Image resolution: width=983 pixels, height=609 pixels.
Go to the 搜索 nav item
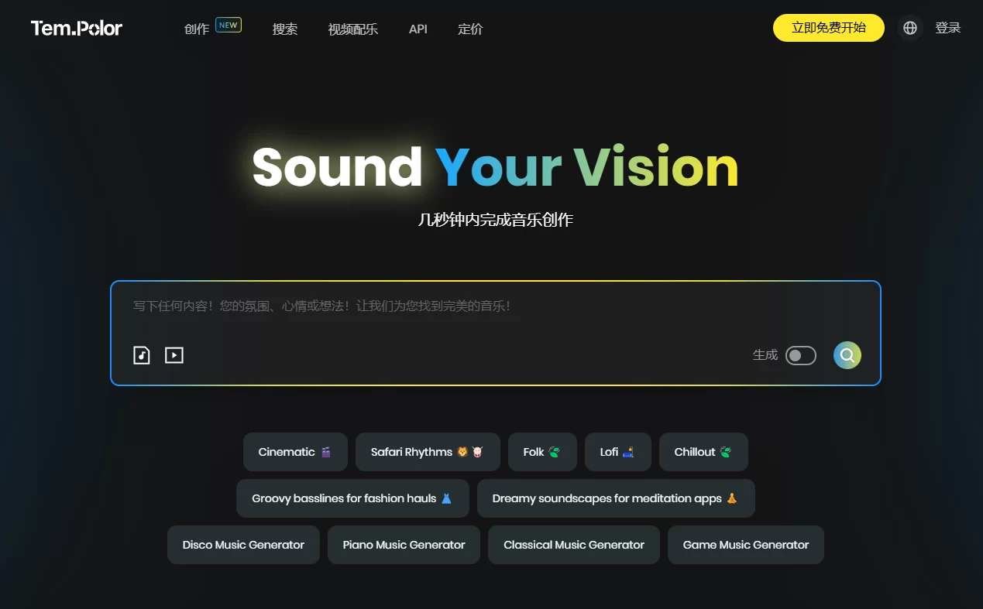pyautogui.click(x=285, y=29)
